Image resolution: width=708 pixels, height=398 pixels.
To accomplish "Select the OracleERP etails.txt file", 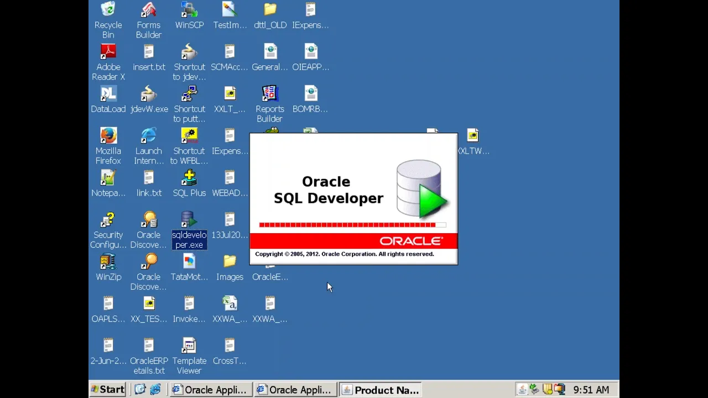I will click(149, 357).
